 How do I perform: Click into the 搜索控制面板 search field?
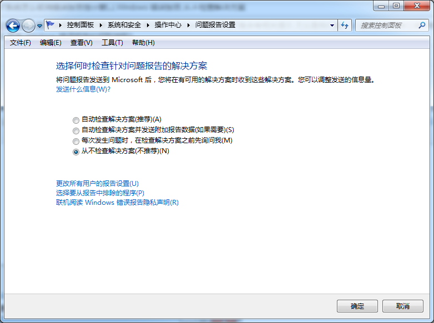pos(386,25)
